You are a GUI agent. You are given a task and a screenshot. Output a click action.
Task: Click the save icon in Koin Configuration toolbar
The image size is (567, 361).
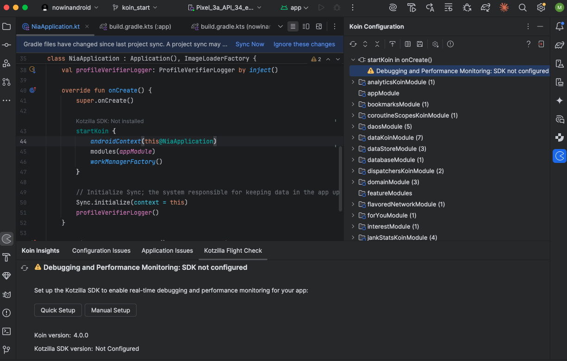420,44
